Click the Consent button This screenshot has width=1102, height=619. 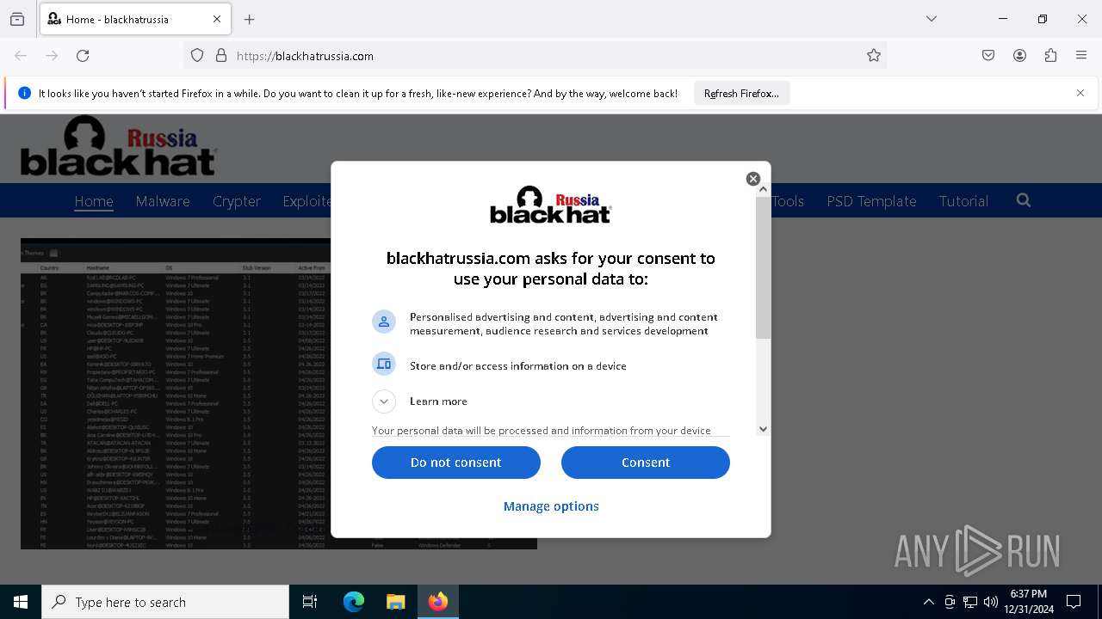[646, 463]
